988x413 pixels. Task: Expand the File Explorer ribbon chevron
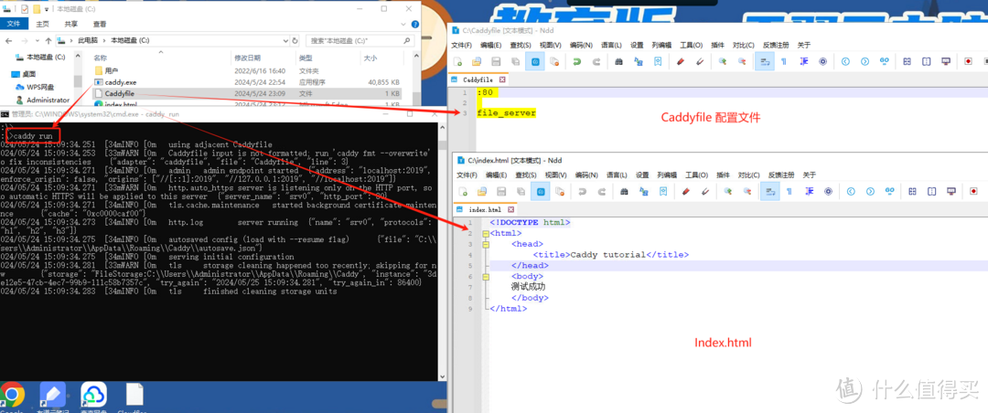click(x=402, y=24)
